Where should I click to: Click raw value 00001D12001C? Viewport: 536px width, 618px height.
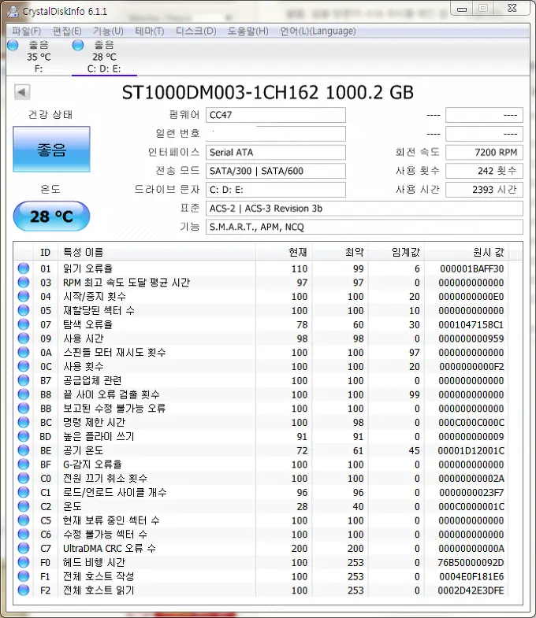pyautogui.click(x=471, y=450)
